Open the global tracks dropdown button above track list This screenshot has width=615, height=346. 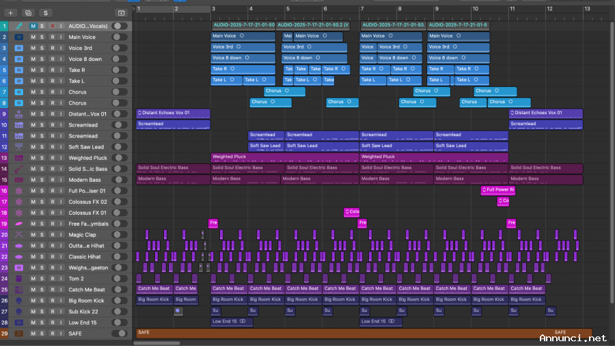[x=121, y=13]
